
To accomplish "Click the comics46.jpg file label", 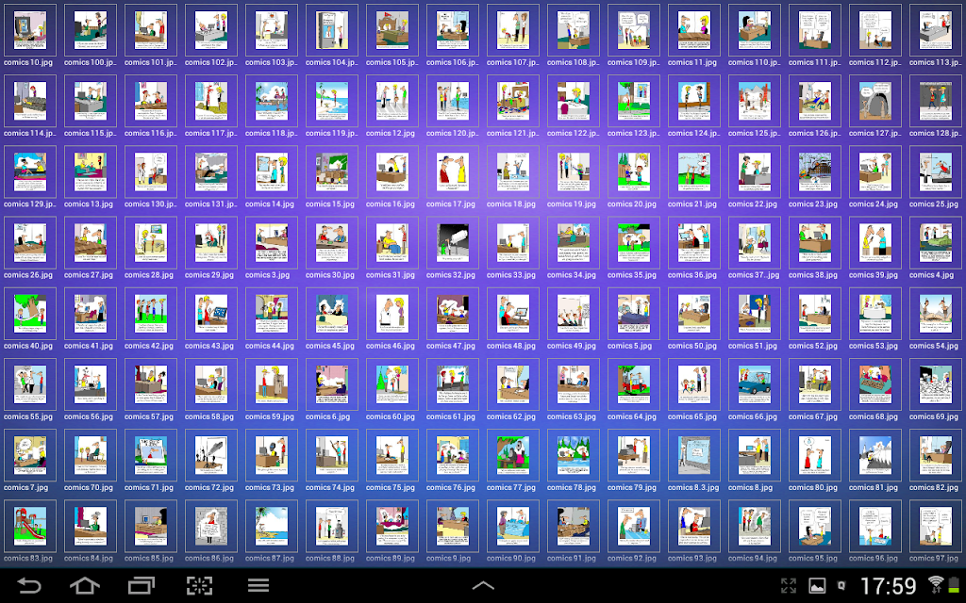I will (x=391, y=346).
